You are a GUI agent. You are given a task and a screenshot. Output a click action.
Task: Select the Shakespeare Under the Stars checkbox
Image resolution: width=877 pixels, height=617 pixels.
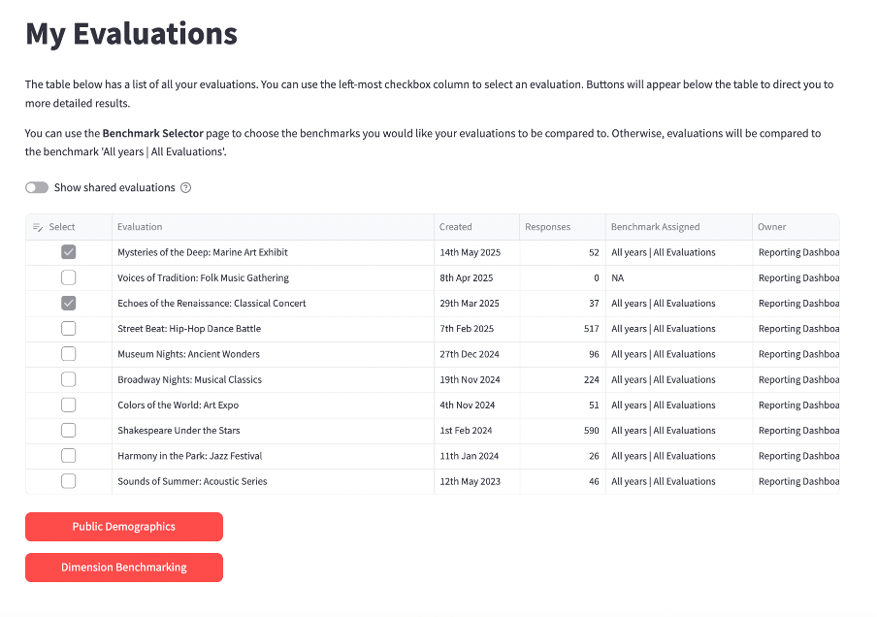tap(69, 431)
